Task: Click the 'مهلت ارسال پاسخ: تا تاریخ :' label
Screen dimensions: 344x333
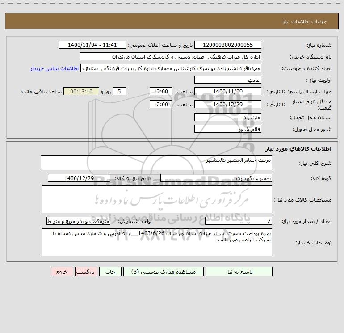Action: [299, 92]
